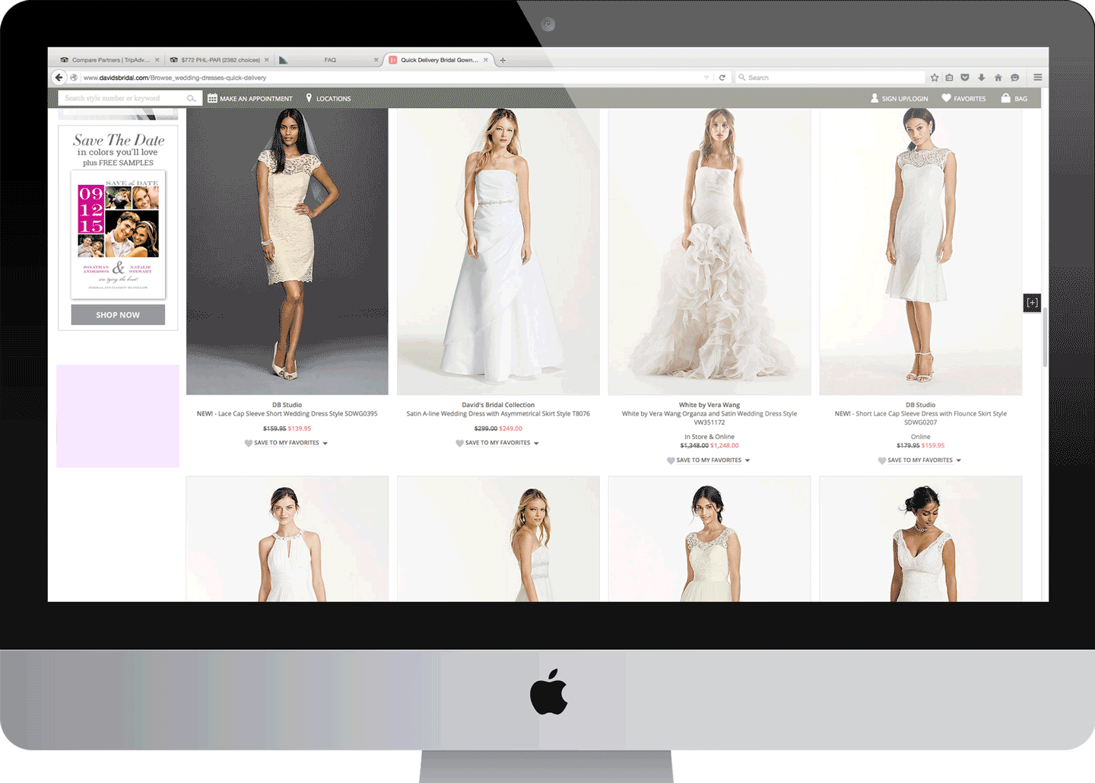Expand favorites dropdown arrow under VW351172 dress
The width and height of the screenshot is (1095, 783).
(x=747, y=460)
